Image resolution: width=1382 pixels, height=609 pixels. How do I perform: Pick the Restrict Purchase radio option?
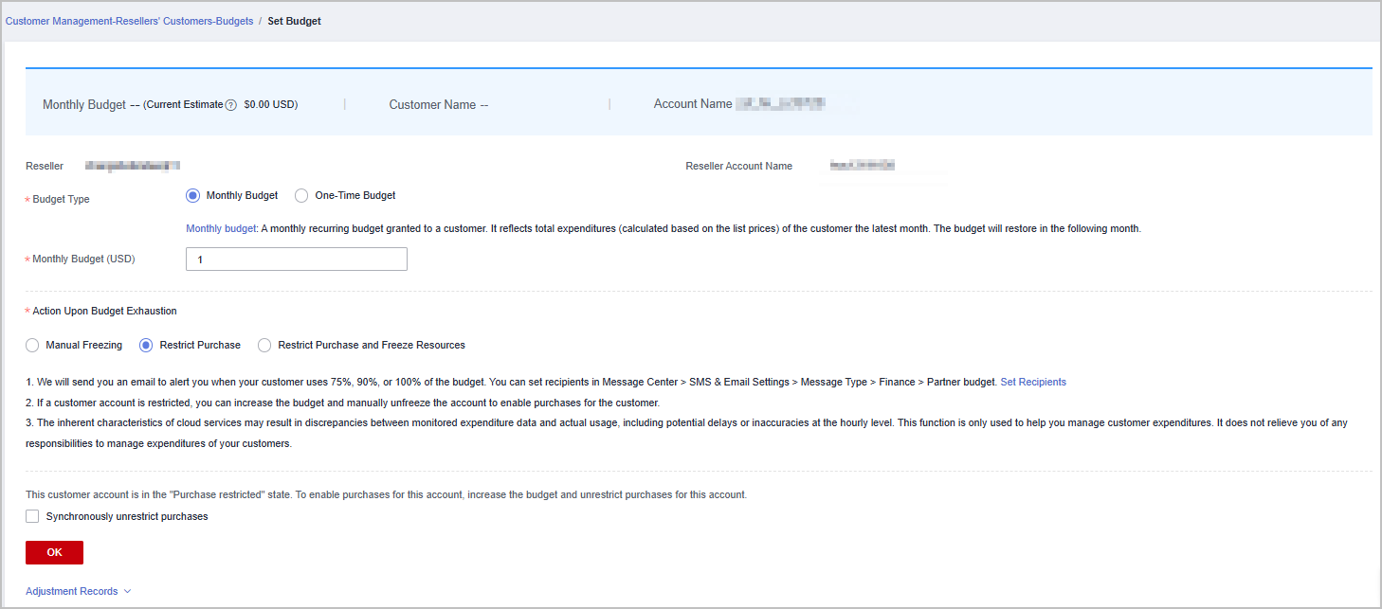point(146,346)
